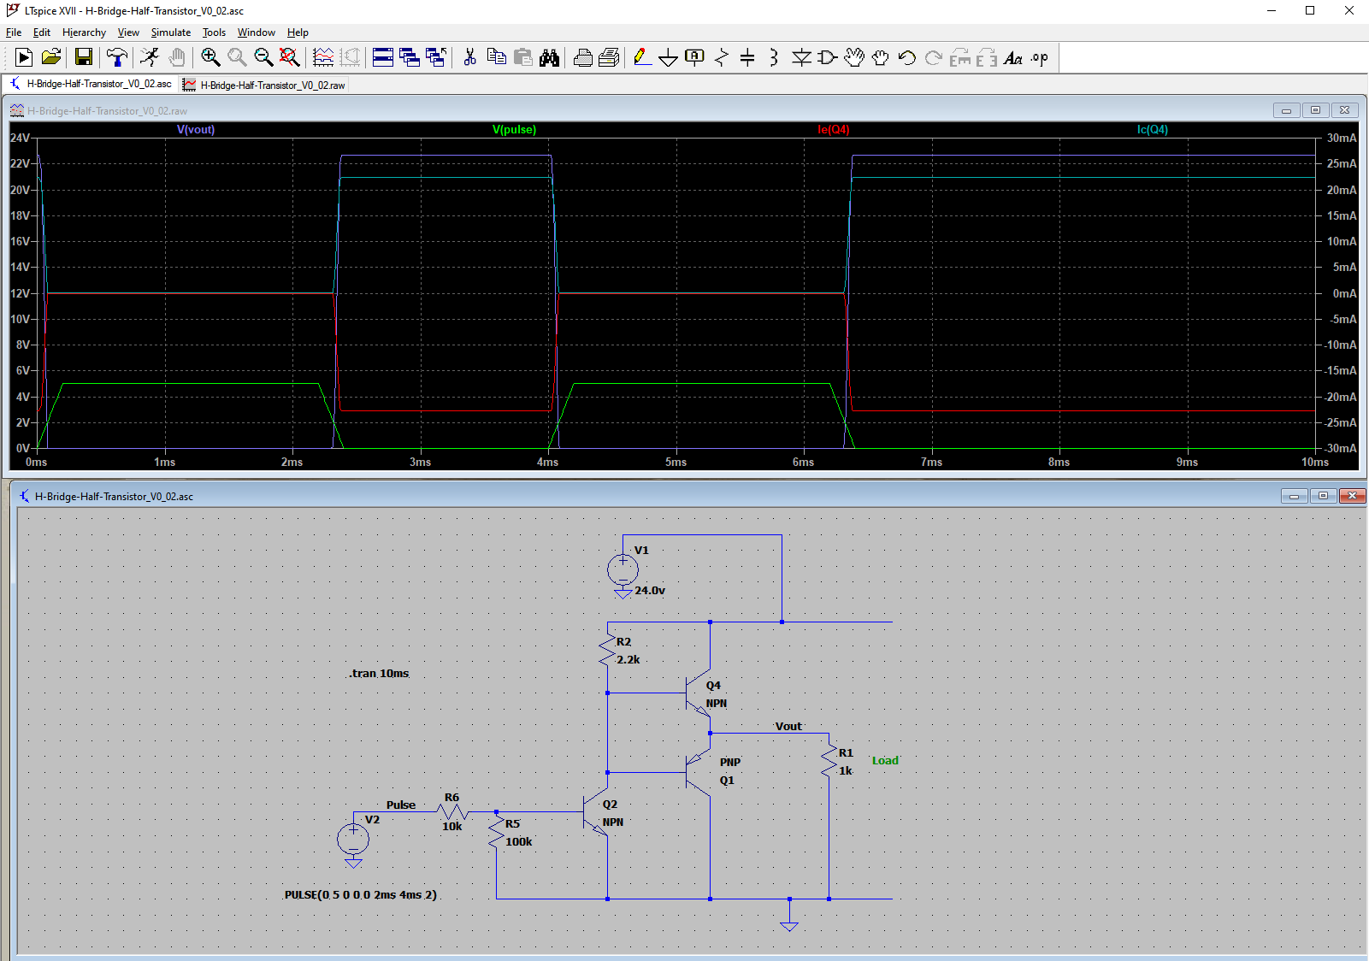Select the Resistor component tool
The image size is (1369, 961).
coord(721,57)
